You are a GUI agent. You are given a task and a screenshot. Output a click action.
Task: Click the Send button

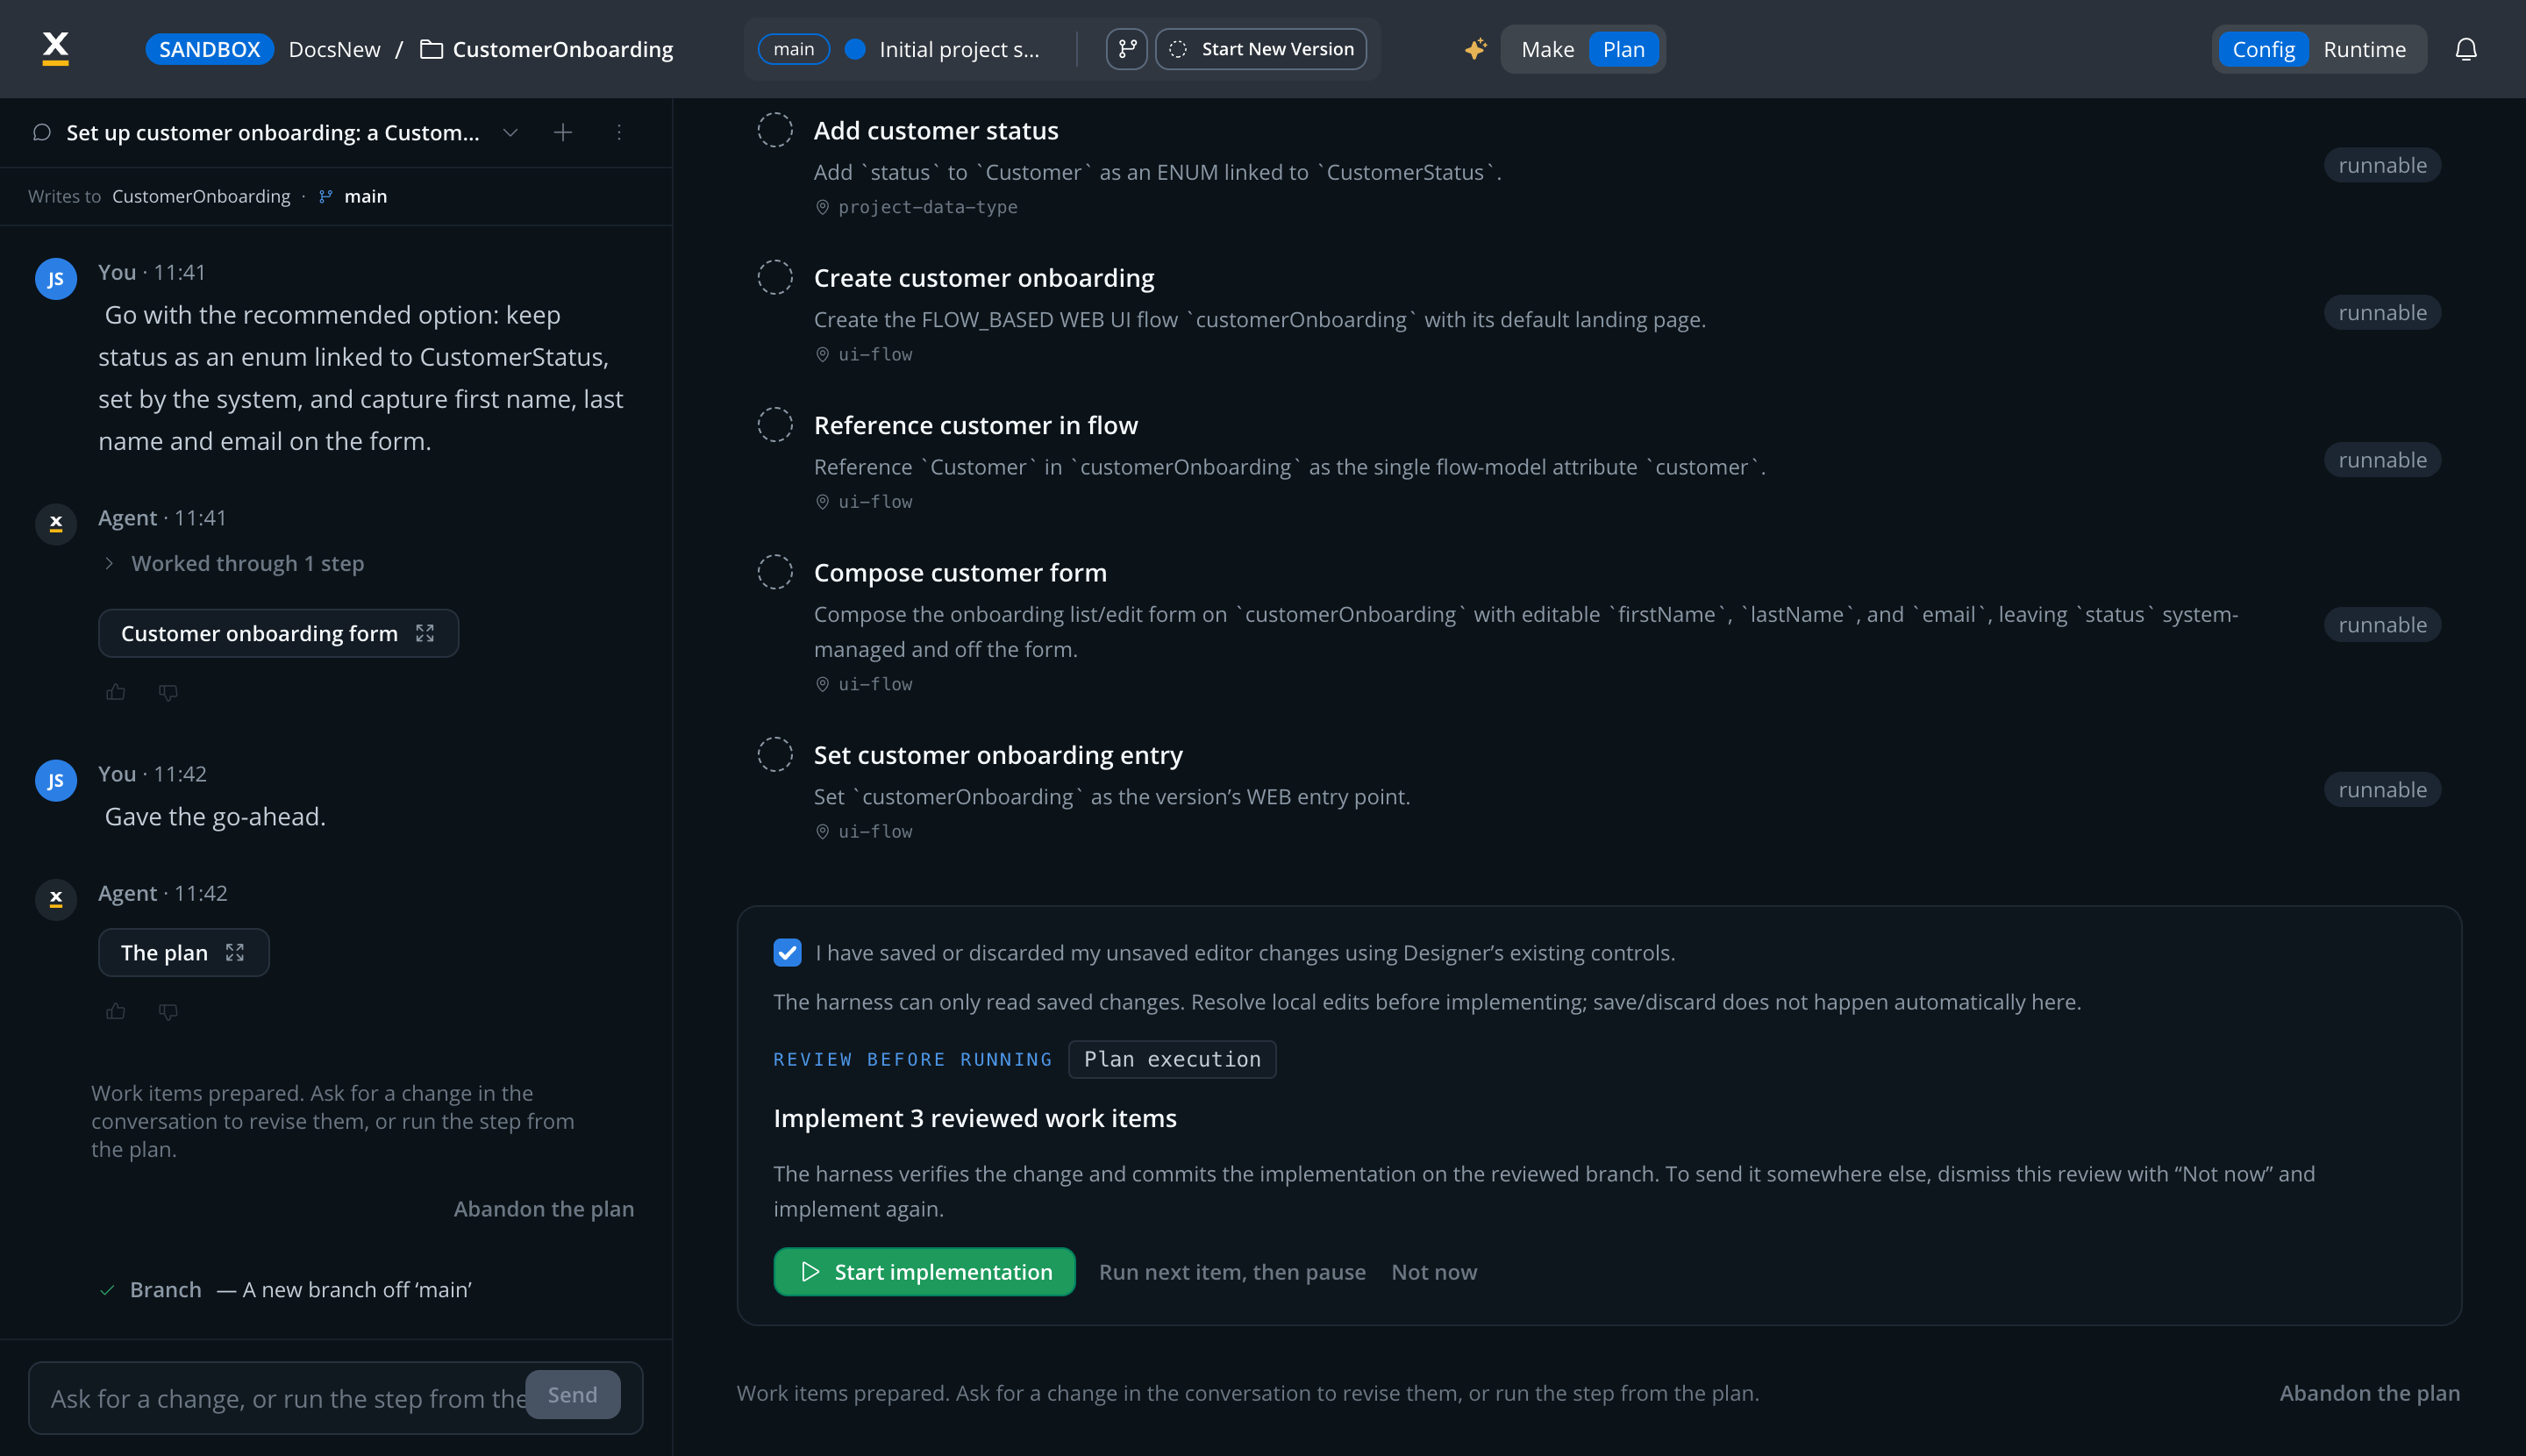[572, 1394]
